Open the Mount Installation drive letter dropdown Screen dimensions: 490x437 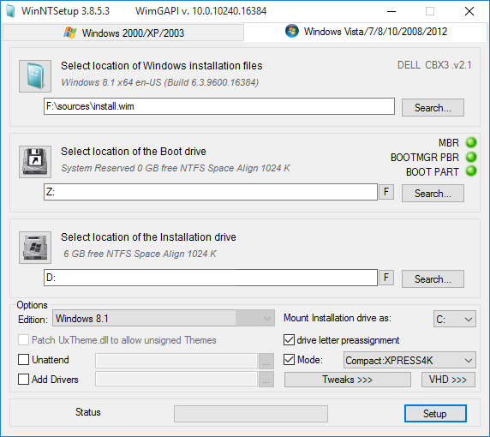click(455, 319)
